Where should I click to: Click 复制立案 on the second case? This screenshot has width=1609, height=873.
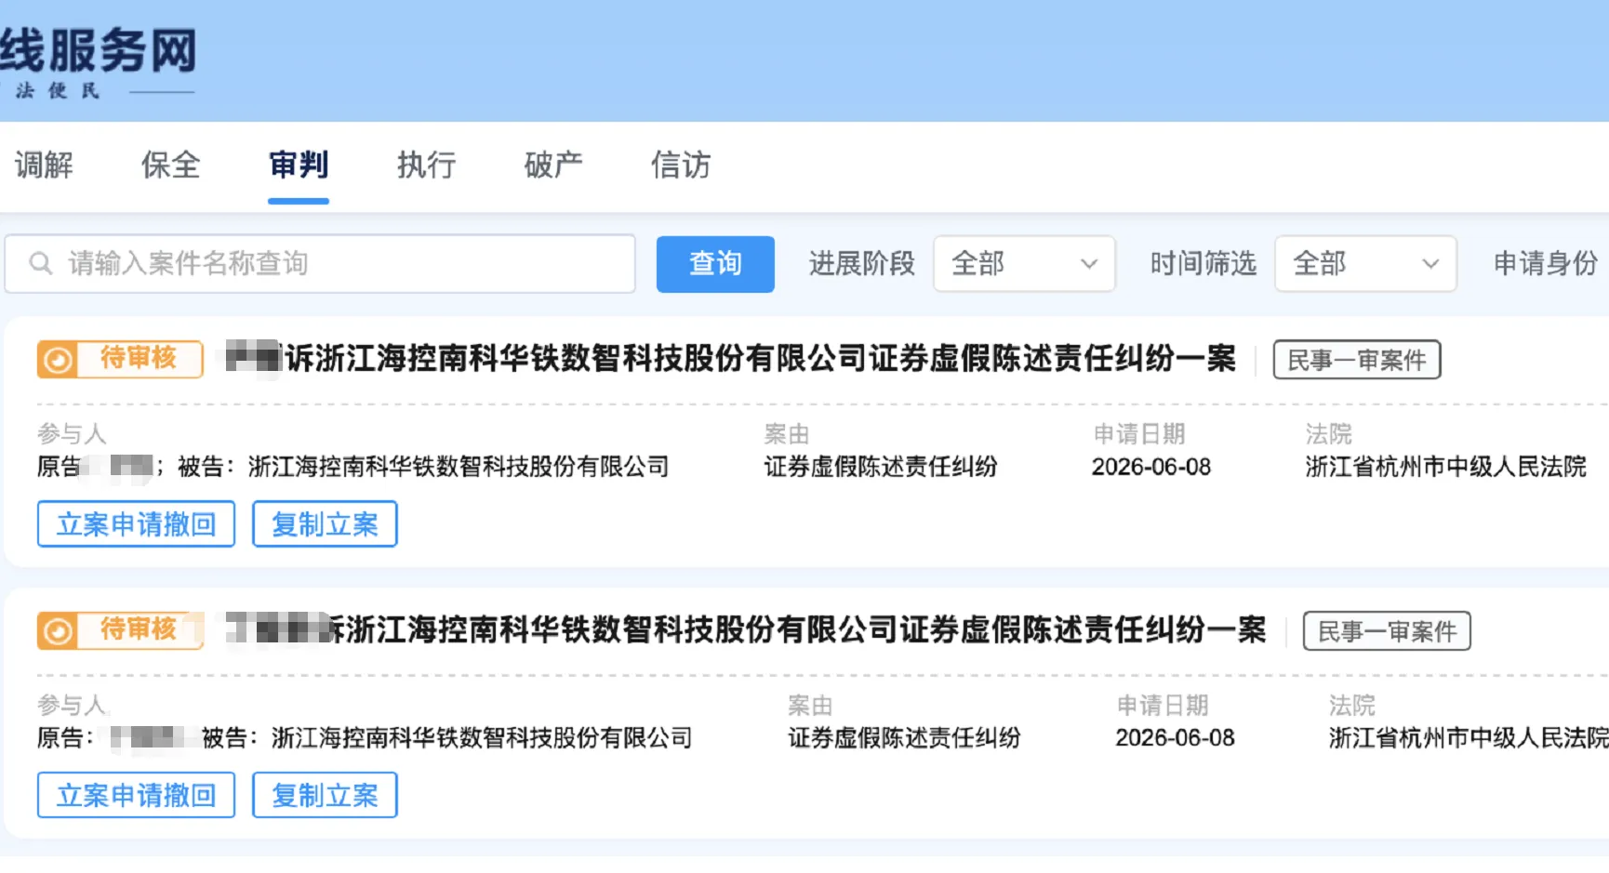coord(325,796)
